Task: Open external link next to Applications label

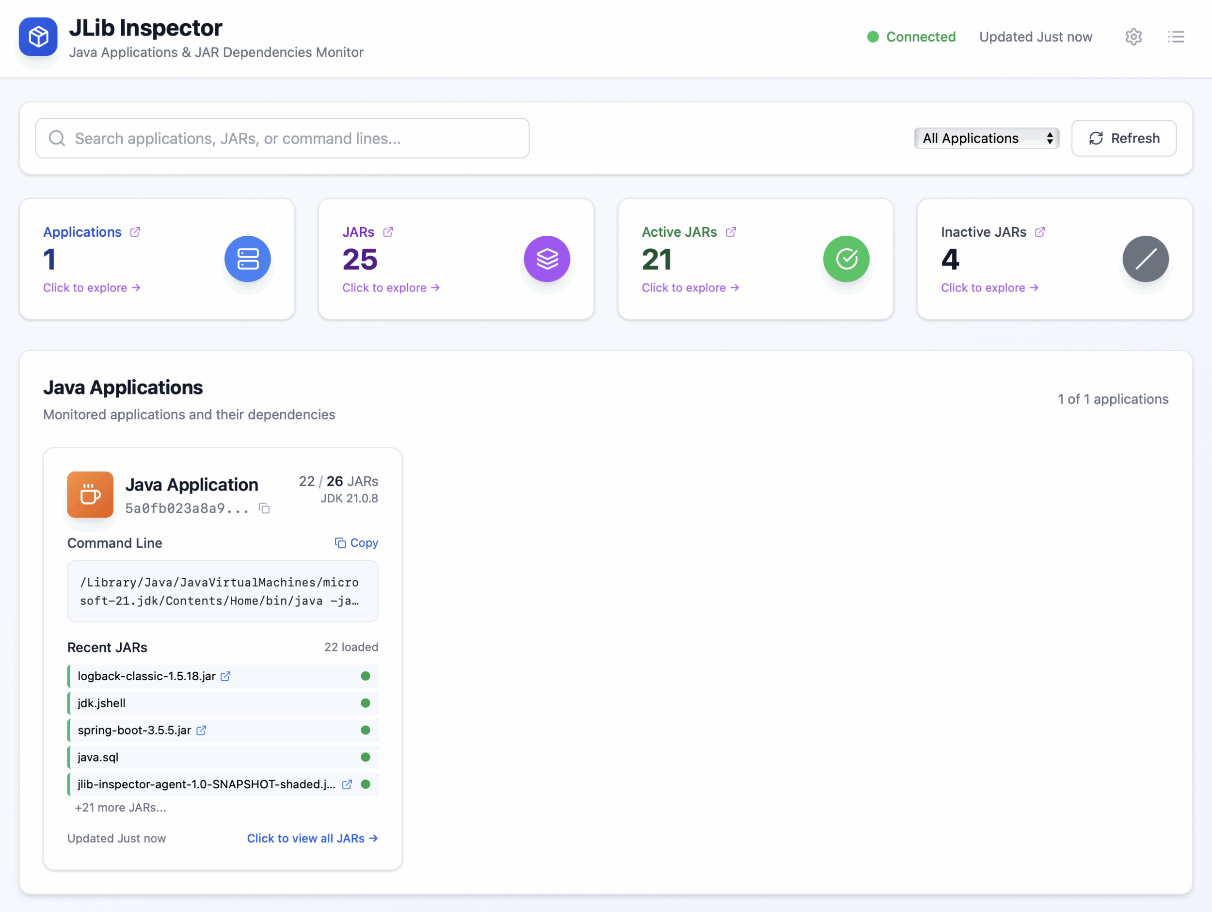Action: coord(135,232)
